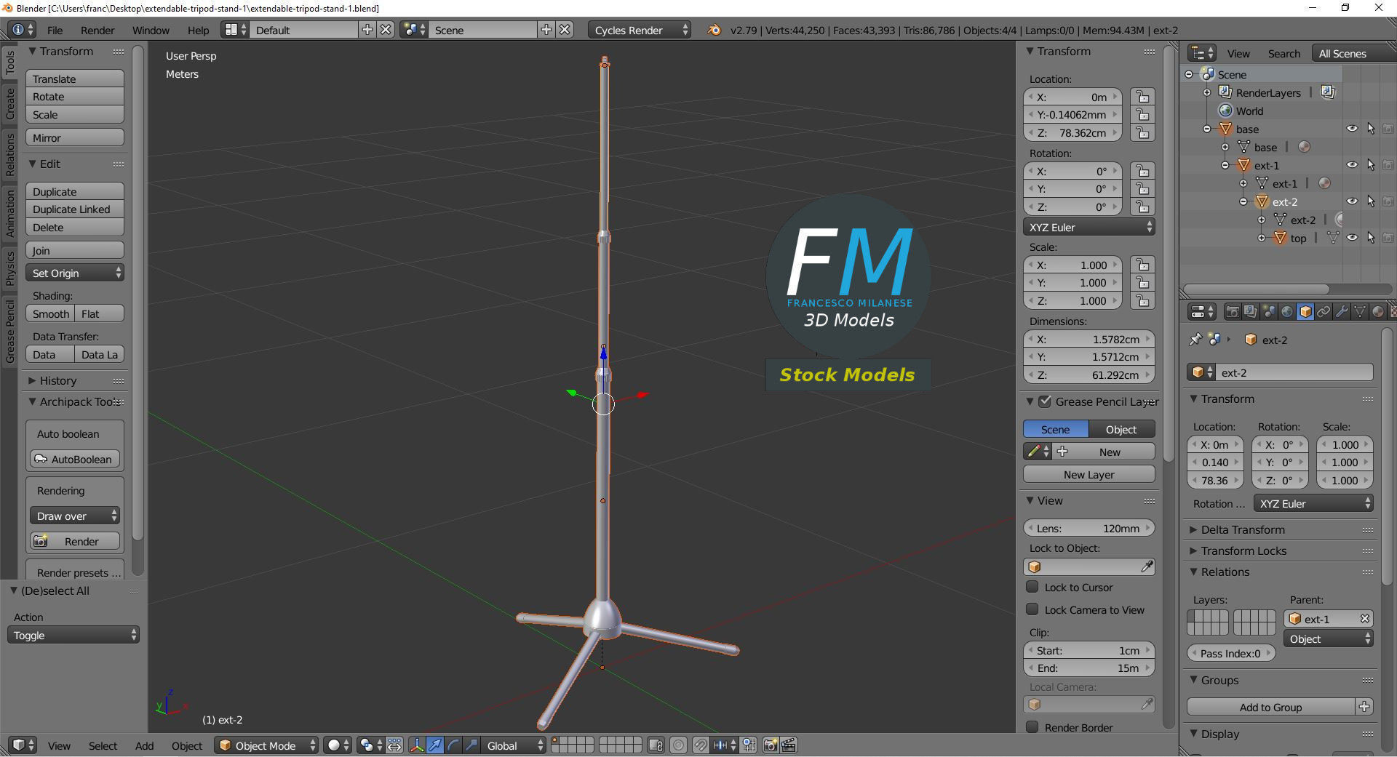Click the proportional editing circle icon
1397x757 pixels.
click(678, 745)
